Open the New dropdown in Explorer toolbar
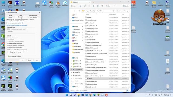The width and height of the screenshot is (173, 97). pyautogui.click(x=74, y=6)
